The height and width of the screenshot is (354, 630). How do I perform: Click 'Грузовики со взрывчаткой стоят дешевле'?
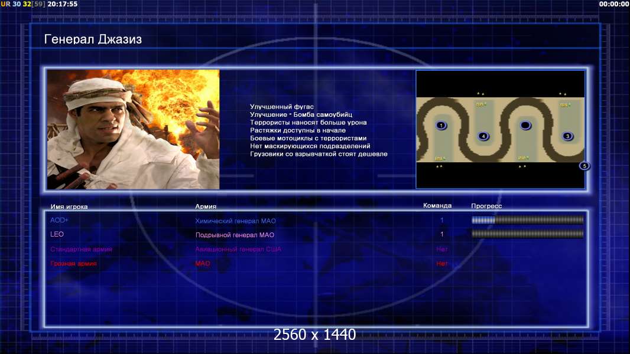pos(319,154)
